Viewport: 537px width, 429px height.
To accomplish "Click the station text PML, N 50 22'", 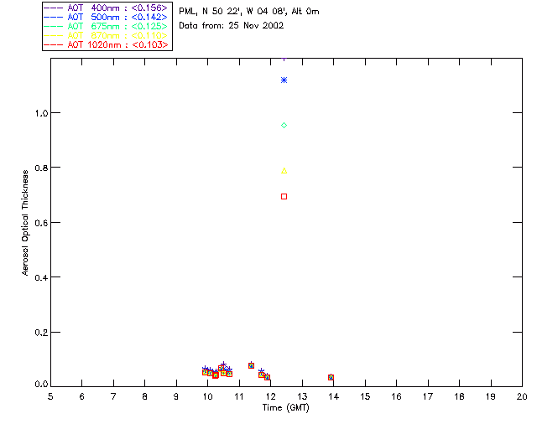I will (209, 11).
